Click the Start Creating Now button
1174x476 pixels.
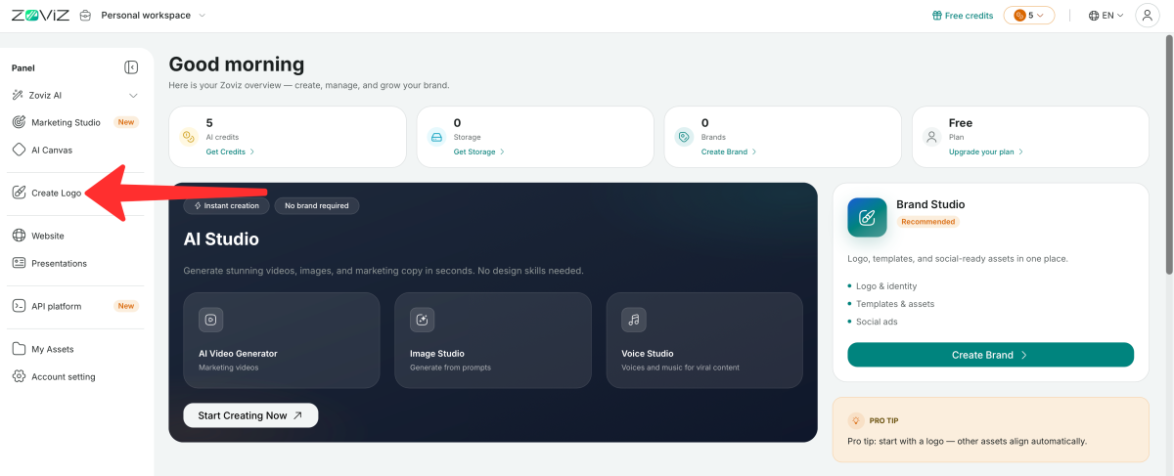click(250, 415)
